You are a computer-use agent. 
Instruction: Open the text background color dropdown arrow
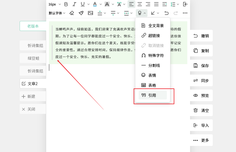113,4
